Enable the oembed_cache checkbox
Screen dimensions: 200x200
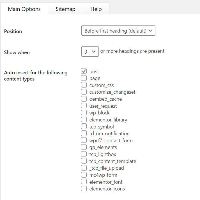coord(84,99)
